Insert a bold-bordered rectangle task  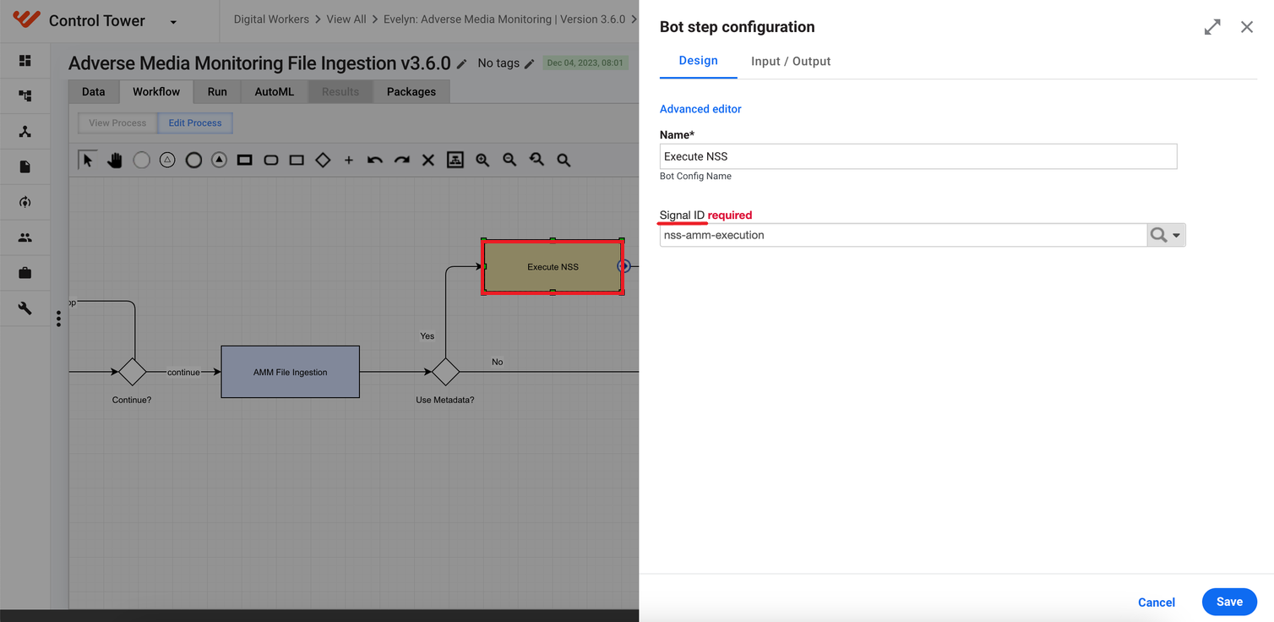tap(245, 160)
